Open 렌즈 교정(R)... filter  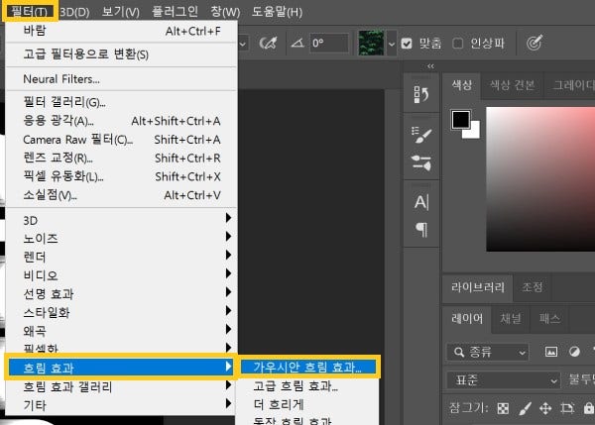click(121, 159)
